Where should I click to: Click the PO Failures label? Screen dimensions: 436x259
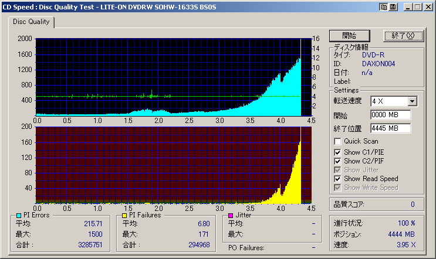point(246,248)
